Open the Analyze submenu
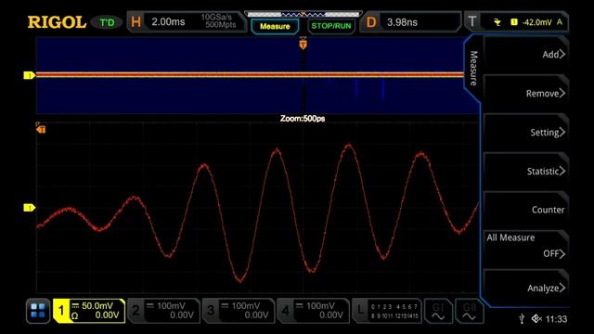Image resolution: width=594 pixels, height=334 pixels. pos(526,288)
